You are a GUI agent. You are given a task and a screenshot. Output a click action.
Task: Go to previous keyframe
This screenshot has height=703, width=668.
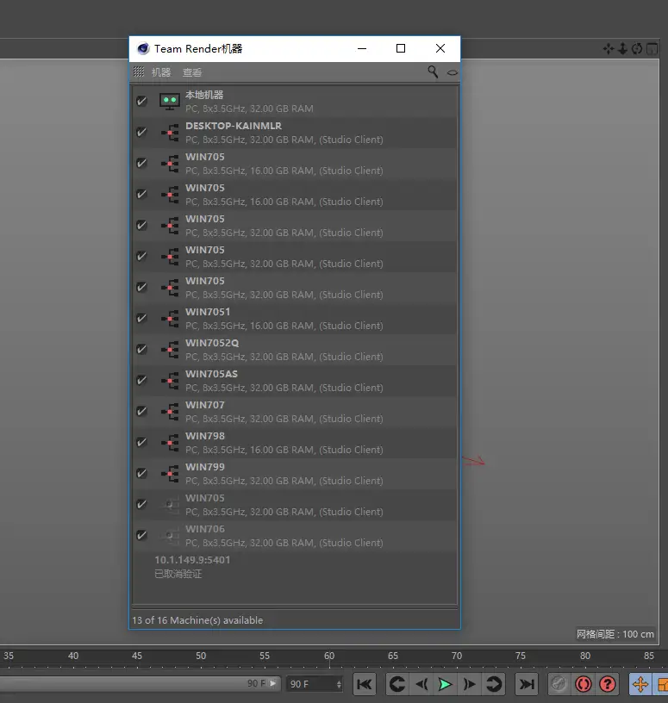coord(397,684)
